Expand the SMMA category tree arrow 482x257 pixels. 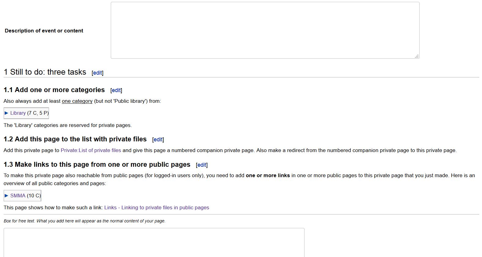tap(6, 196)
